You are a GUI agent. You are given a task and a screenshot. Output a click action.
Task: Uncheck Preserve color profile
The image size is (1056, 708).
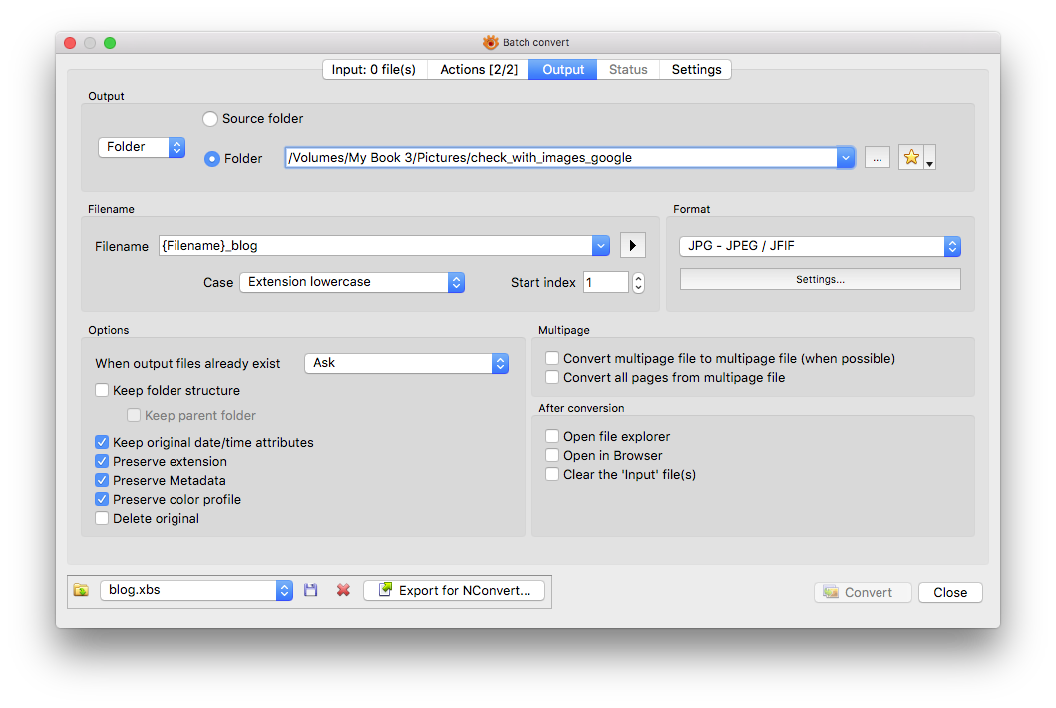pyautogui.click(x=102, y=499)
